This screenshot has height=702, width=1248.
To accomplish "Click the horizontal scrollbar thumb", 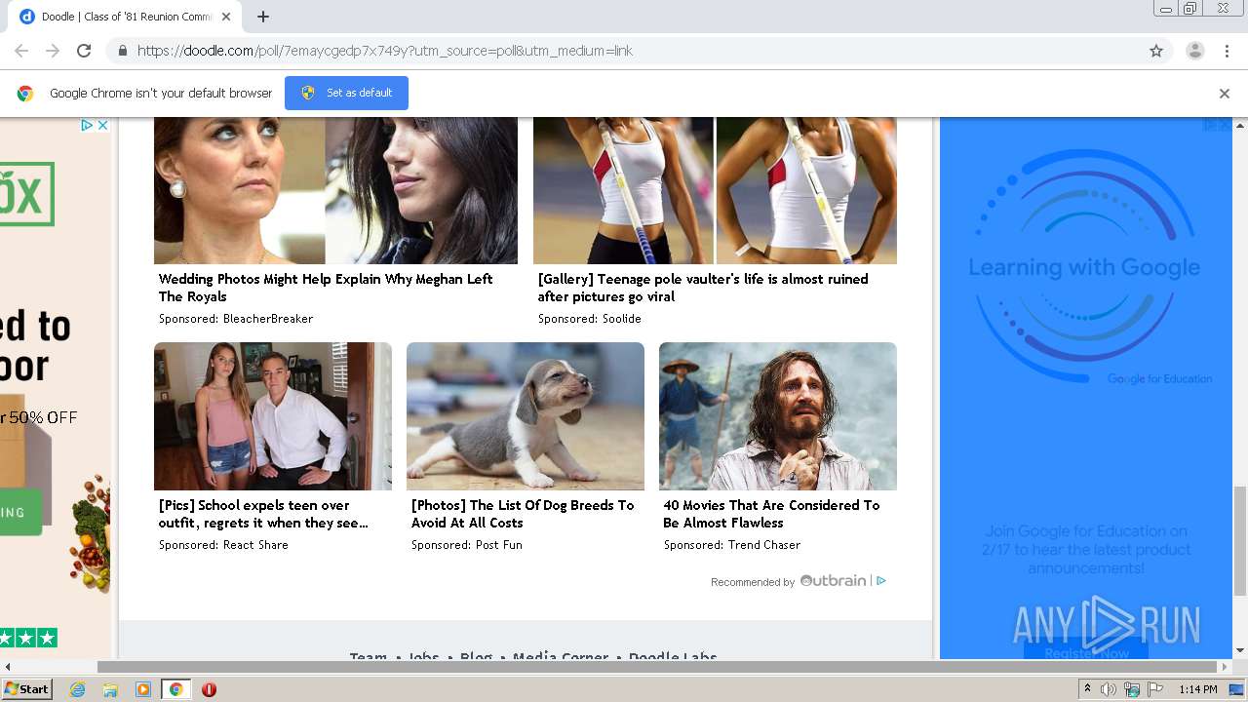I will [657, 667].
